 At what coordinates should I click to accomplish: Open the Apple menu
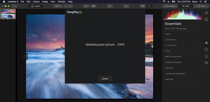[x=4, y=2]
